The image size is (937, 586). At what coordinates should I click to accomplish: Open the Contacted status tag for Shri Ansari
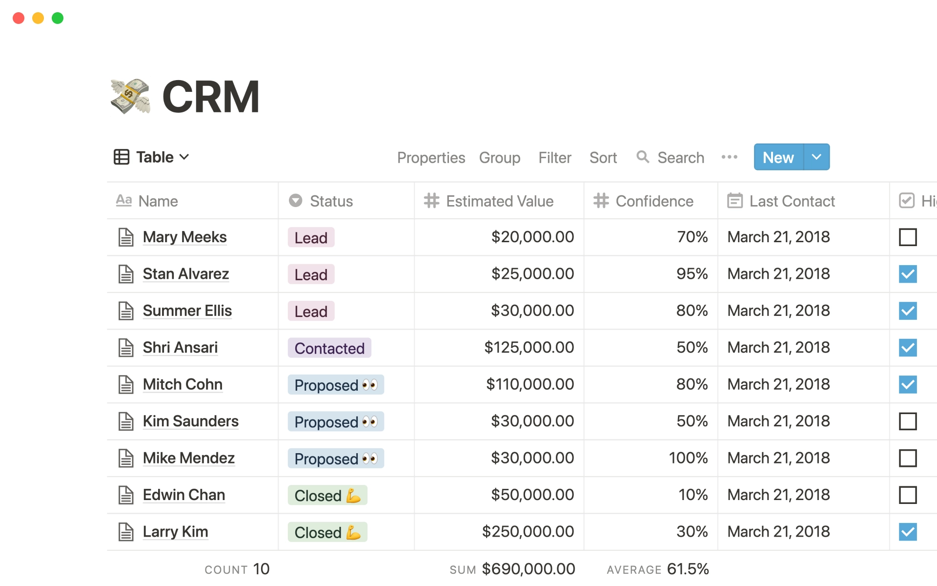(x=329, y=348)
